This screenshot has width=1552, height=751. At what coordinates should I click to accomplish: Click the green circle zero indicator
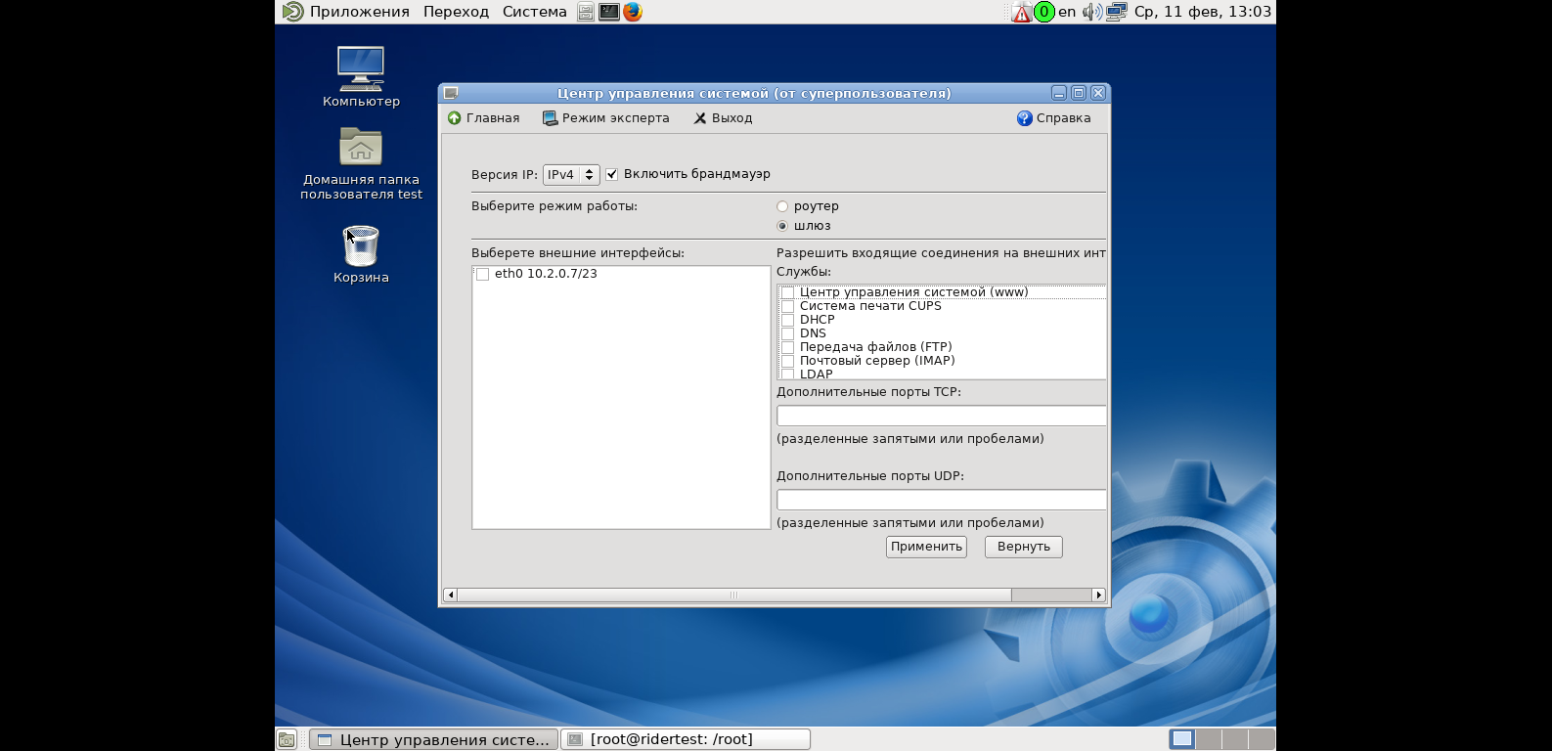(1044, 12)
